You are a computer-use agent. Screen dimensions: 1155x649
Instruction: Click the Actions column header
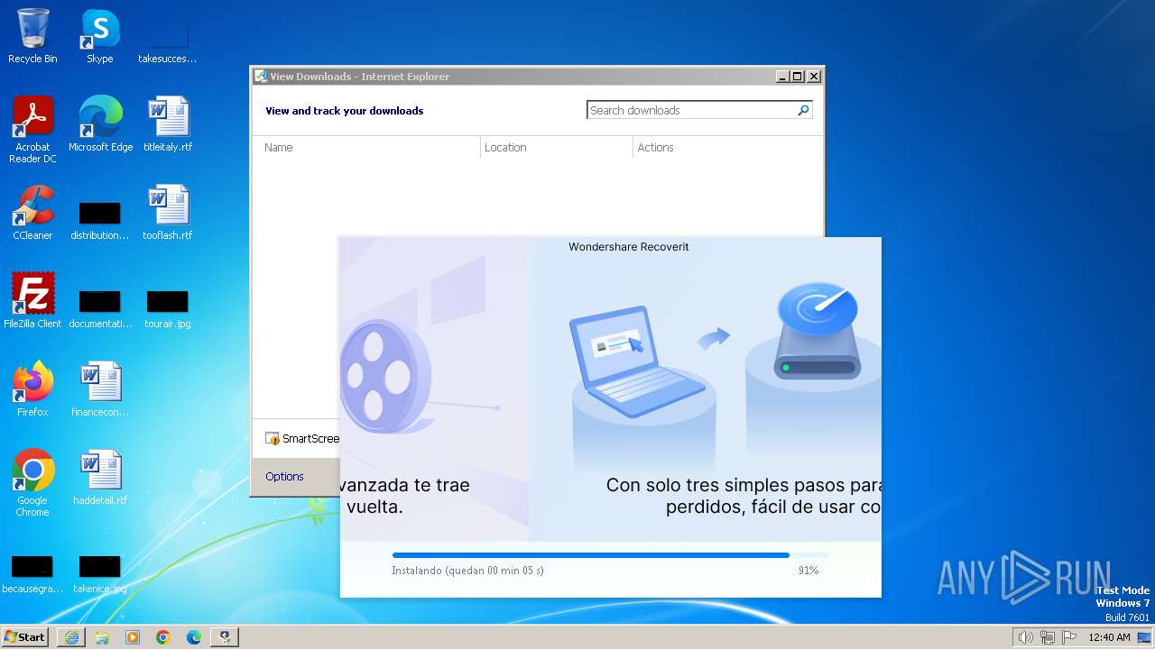[727, 147]
